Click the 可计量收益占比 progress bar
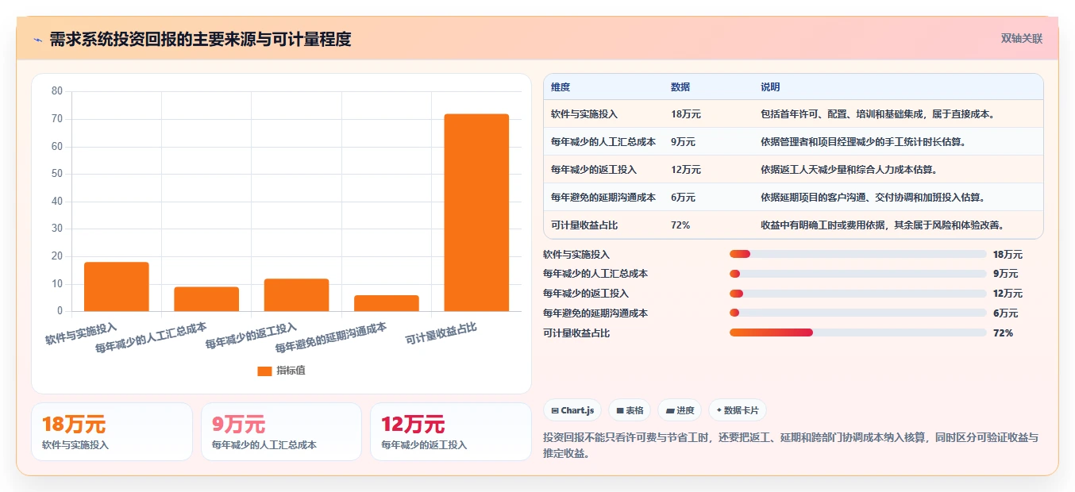The image size is (1075, 492). click(x=857, y=332)
